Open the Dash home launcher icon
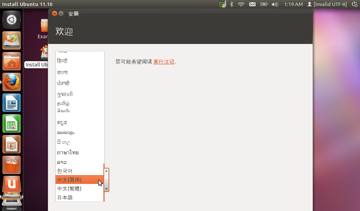This screenshot has height=211, width=360. [12, 20]
